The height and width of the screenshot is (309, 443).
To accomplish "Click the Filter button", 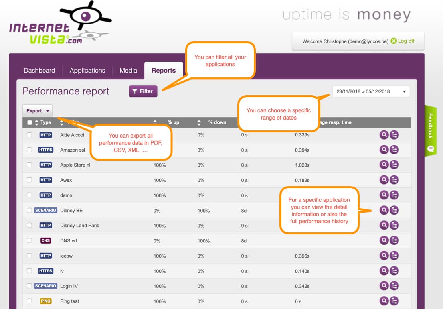I will click(143, 91).
